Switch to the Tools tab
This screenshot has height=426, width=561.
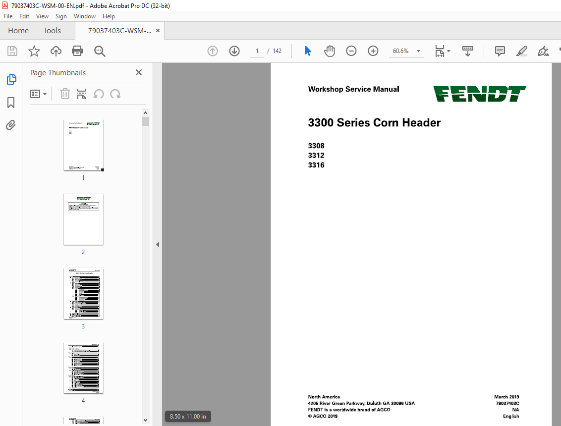pos(52,31)
